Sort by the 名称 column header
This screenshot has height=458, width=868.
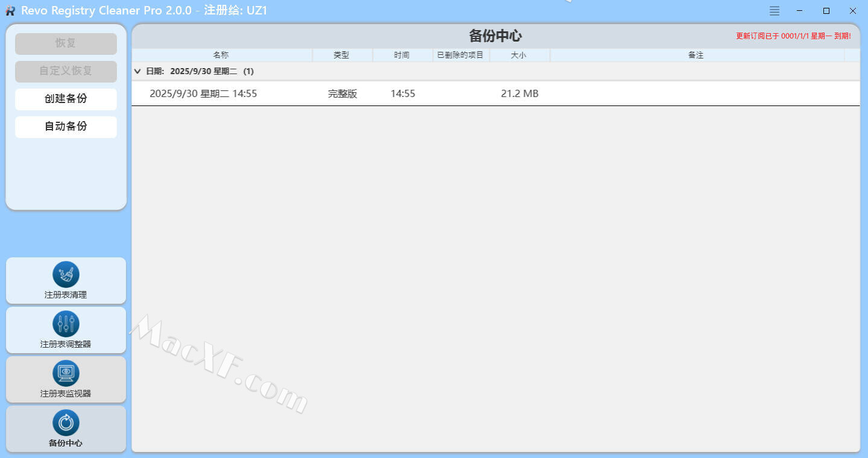221,55
